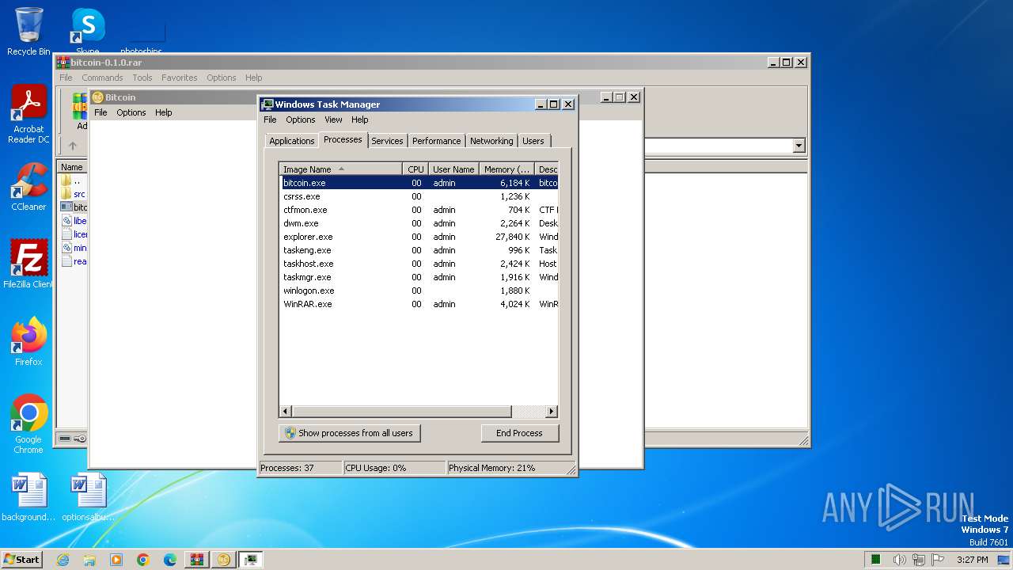Click the taskbar clock showing 3:27 PM

click(x=972, y=560)
